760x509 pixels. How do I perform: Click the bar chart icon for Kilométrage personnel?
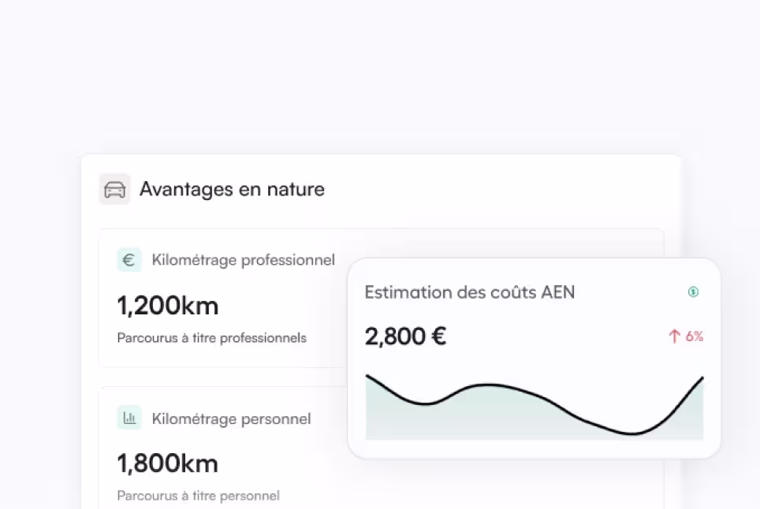click(x=129, y=418)
